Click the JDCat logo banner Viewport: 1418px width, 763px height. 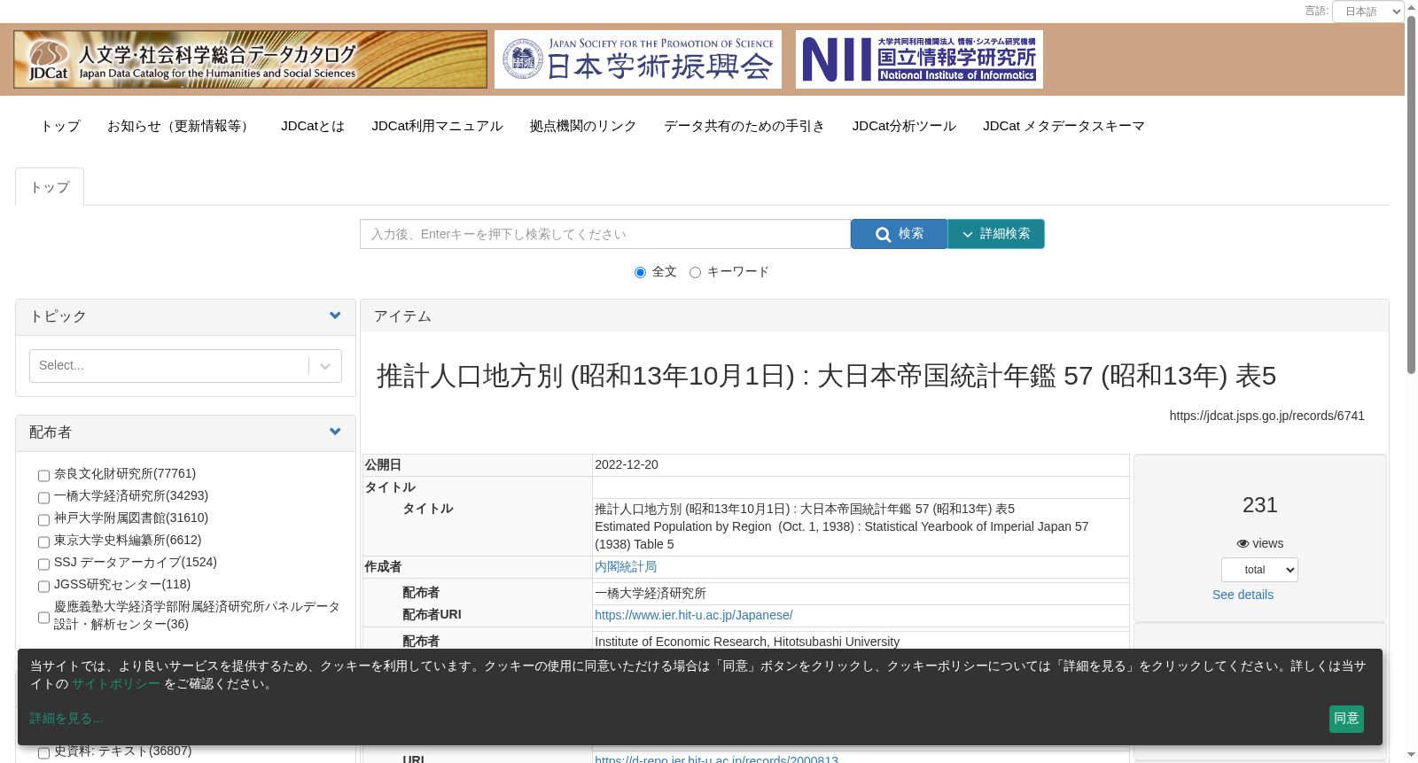(x=250, y=59)
